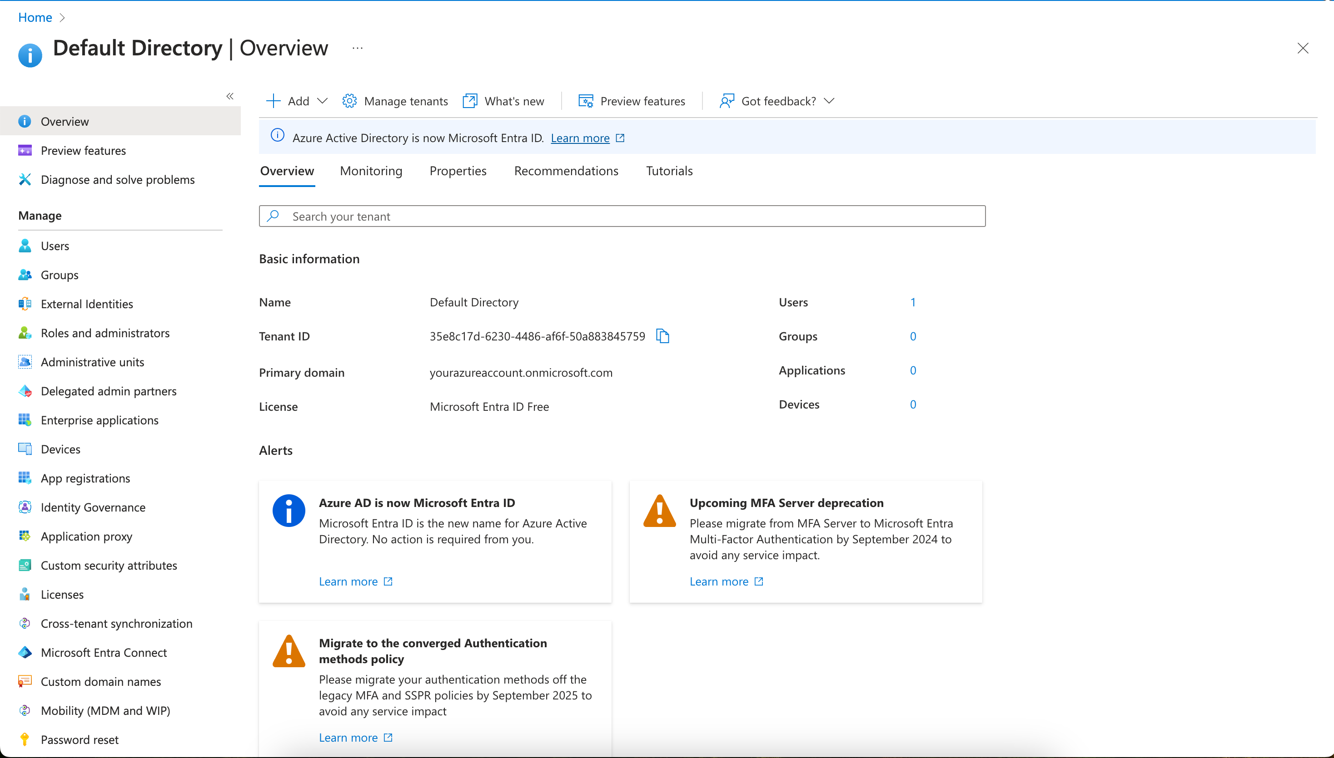The height and width of the screenshot is (758, 1334).
Task: Open Microsoft Entra Connect in sidebar
Action: (103, 653)
